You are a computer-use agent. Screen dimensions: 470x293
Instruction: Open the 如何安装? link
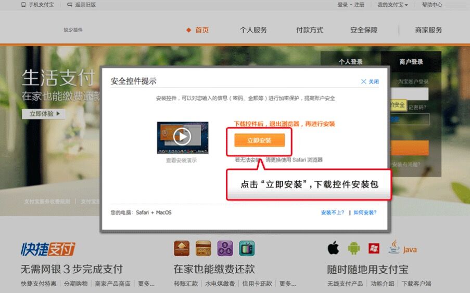pyautogui.click(x=365, y=212)
